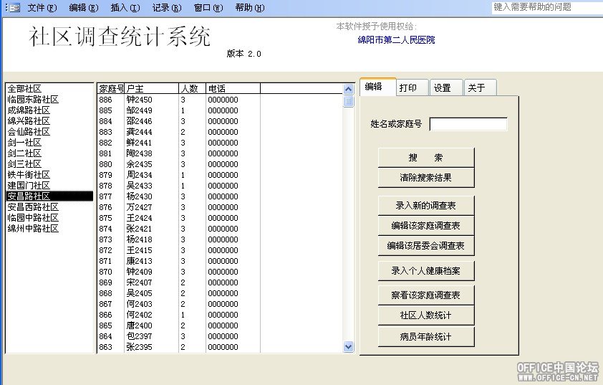Open the 记录(R) menu
The height and width of the screenshot is (385, 603).
point(167,8)
